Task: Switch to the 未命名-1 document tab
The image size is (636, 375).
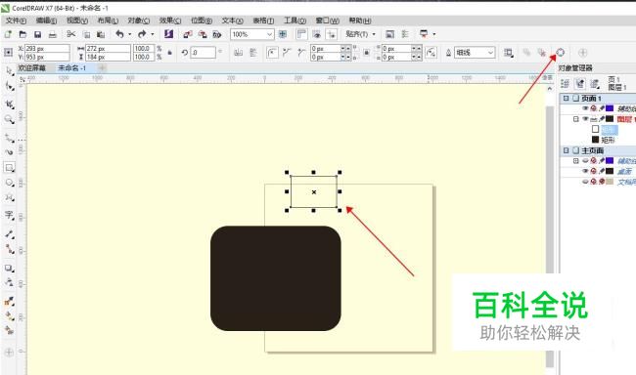Action: pos(72,68)
